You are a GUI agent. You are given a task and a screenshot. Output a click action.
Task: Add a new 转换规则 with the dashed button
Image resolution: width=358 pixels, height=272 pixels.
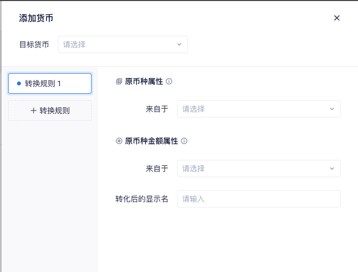pos(50,111)
